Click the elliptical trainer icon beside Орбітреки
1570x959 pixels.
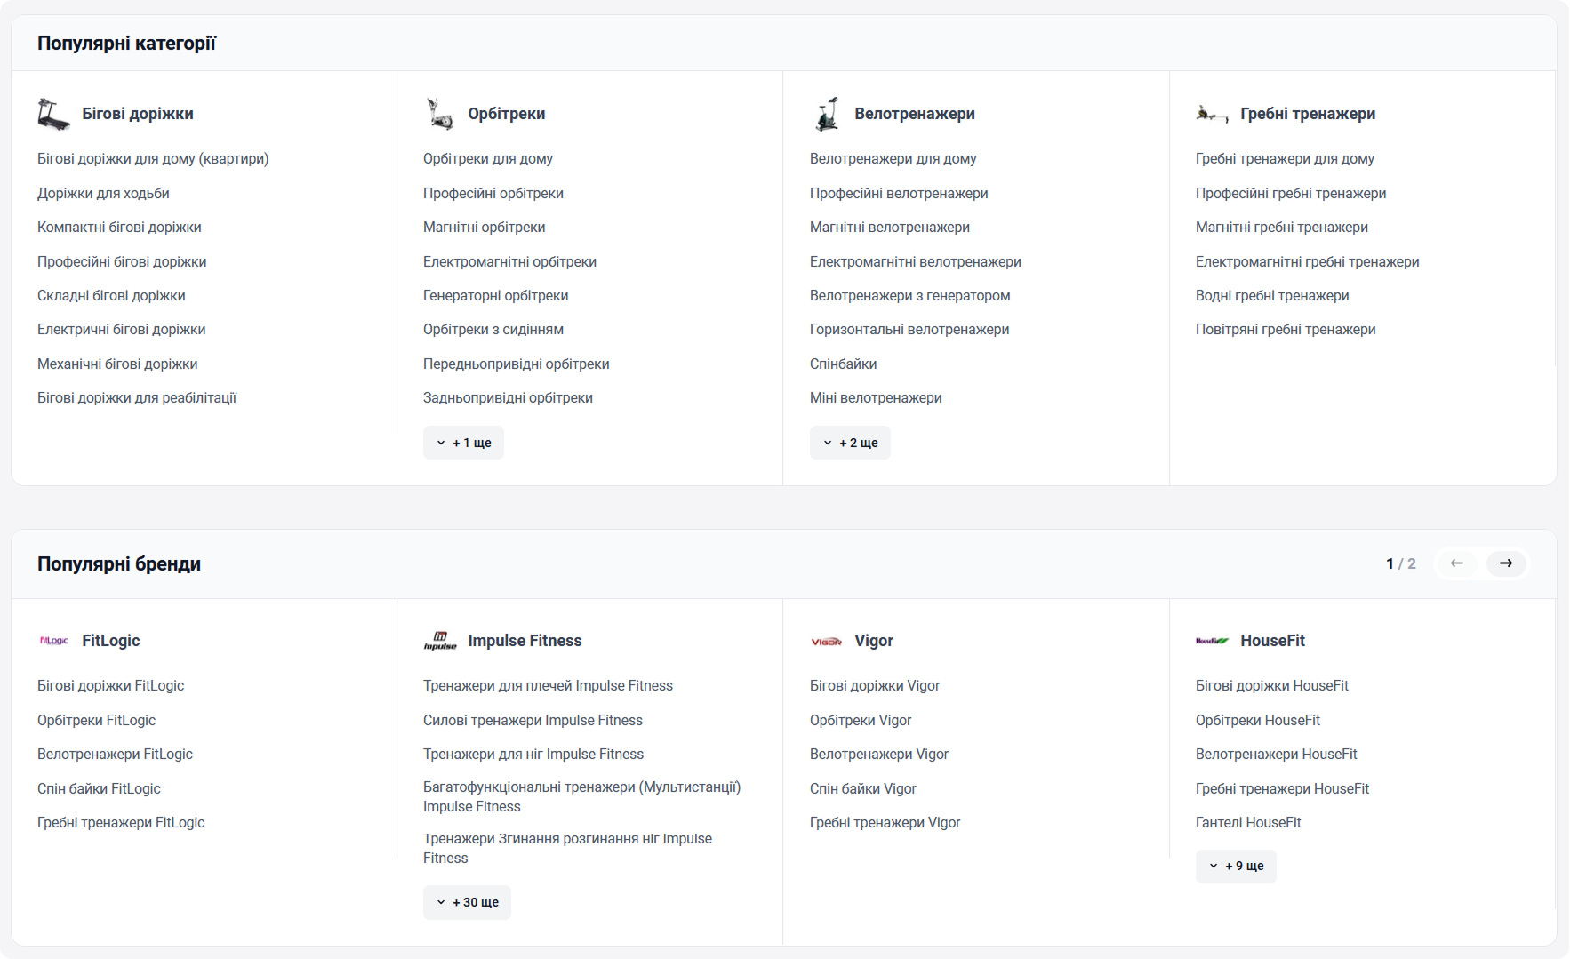440,114
